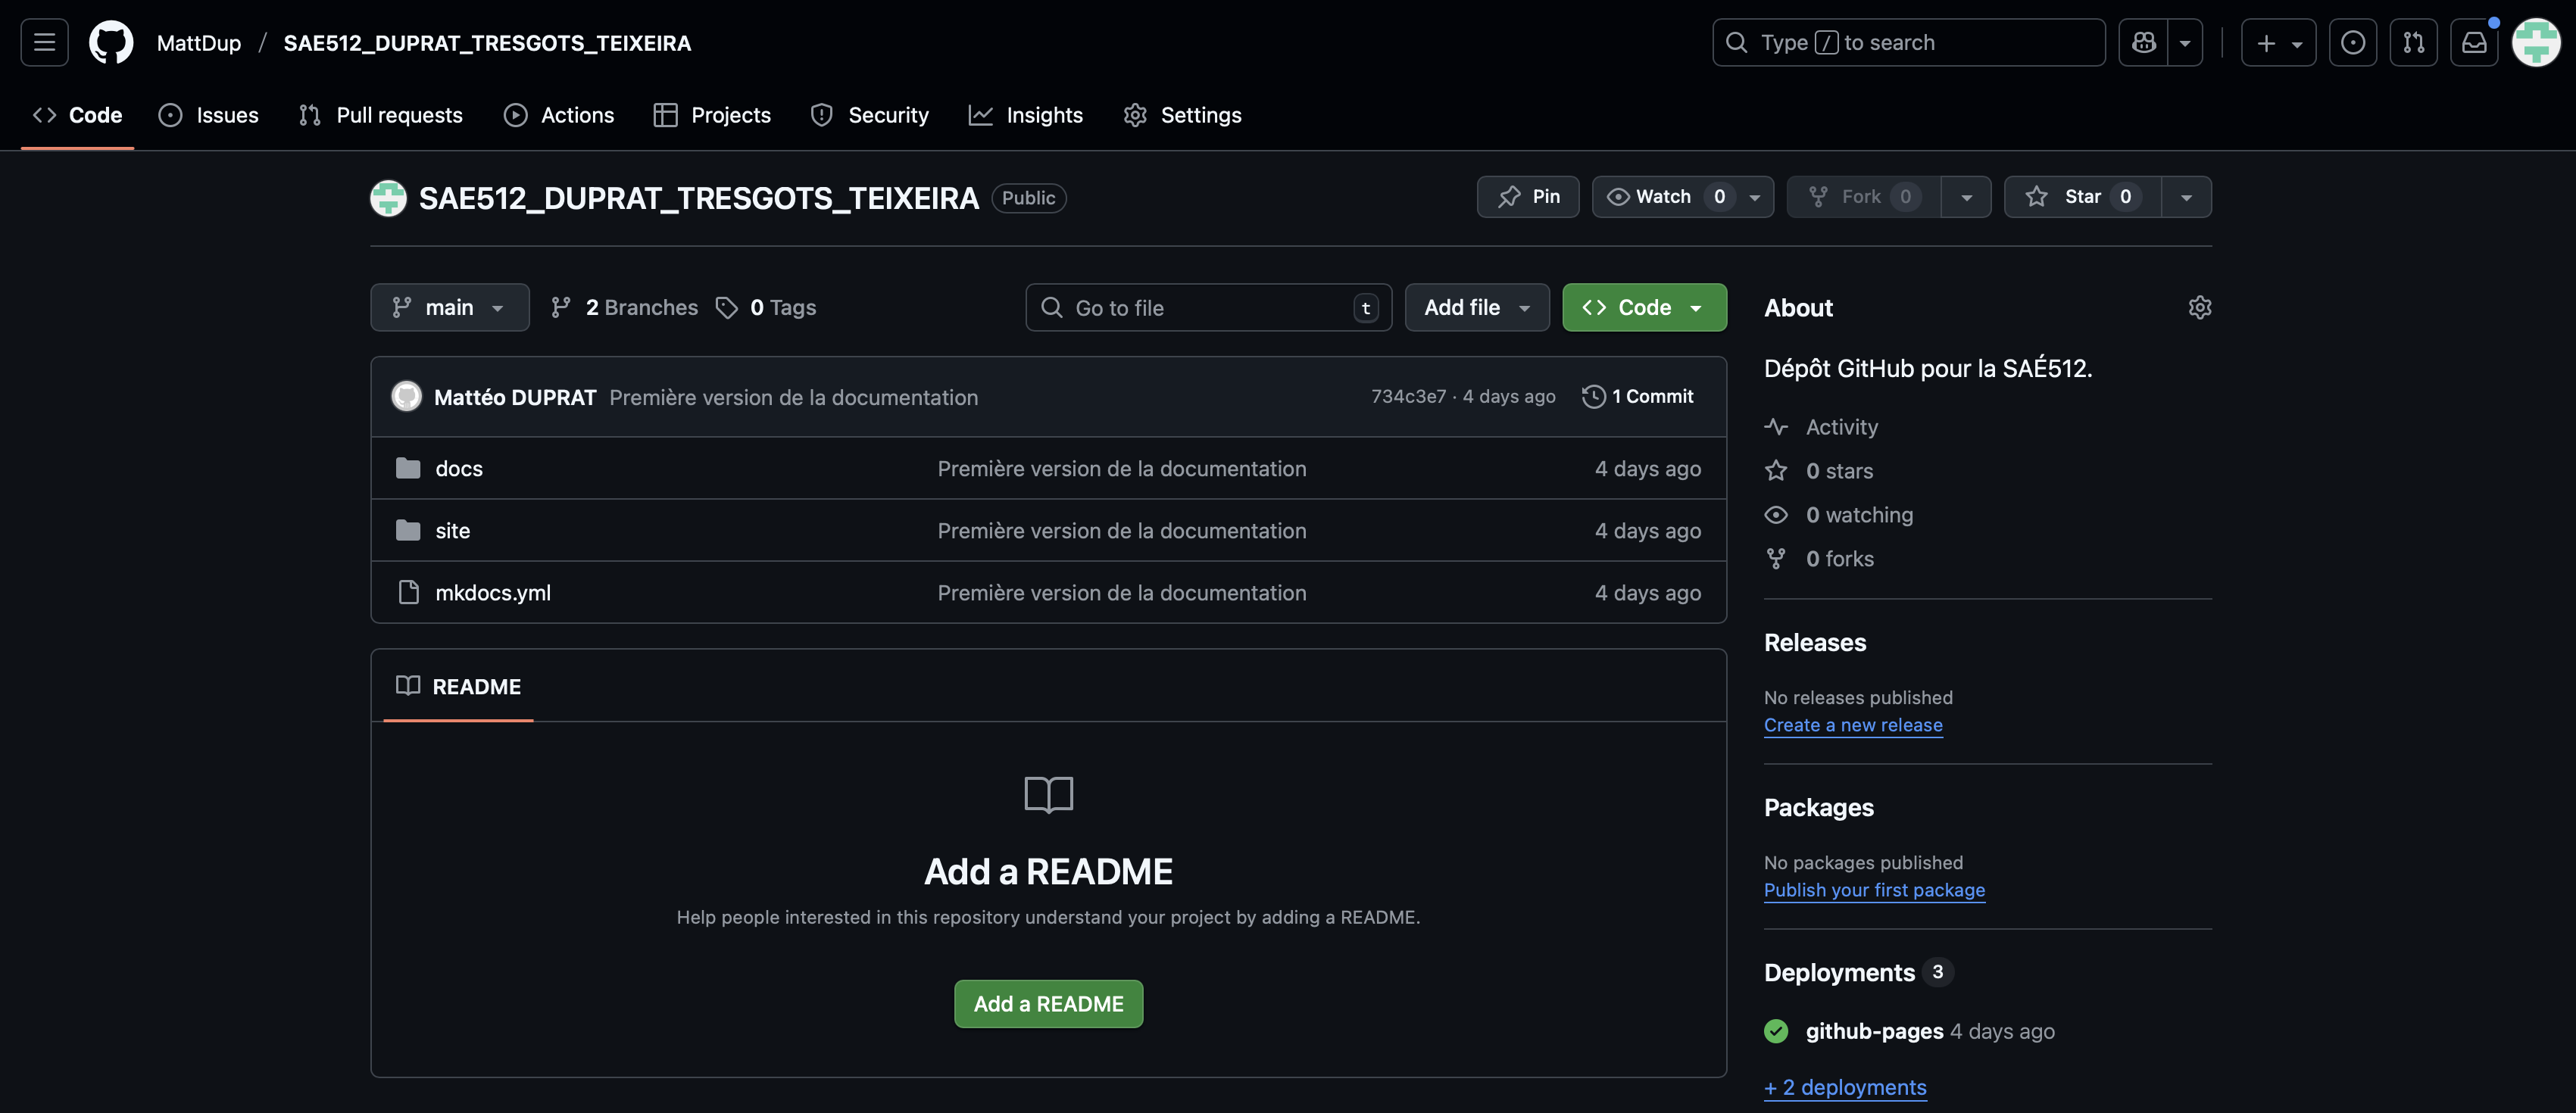Click the GitHub logo octocat icon
The width and height of the screenshot is (2576, 1113).
click(111, 42)
